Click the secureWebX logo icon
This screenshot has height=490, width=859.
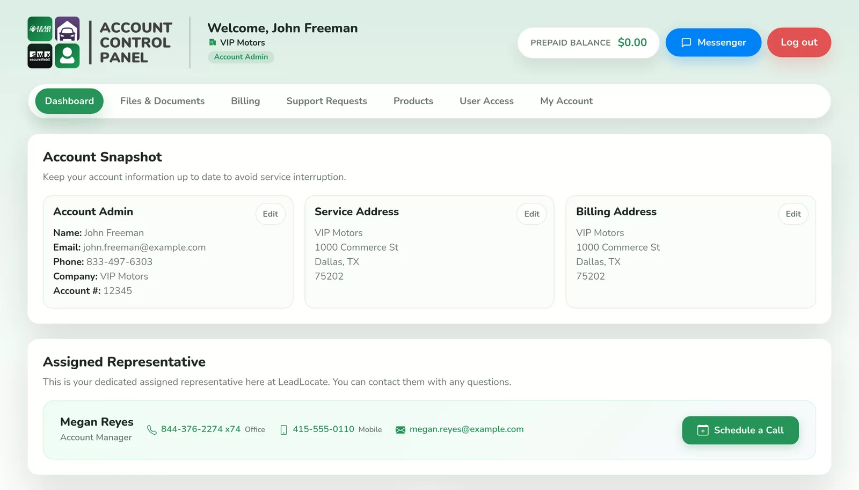pos(40,56)
